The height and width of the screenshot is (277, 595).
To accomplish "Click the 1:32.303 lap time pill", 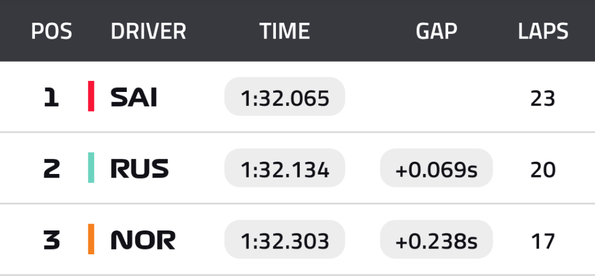I will click(285, 240).
